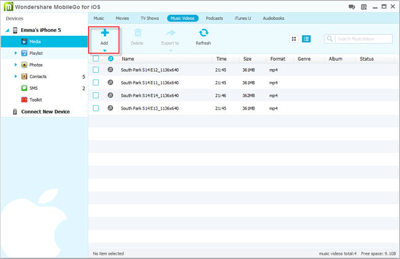
Task: Select row South Park S14E14_1136x640
Action: click(x=244, y=95)
